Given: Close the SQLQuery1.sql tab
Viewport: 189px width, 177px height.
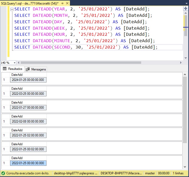Looking at the screenshot, I should coord(67,3).
